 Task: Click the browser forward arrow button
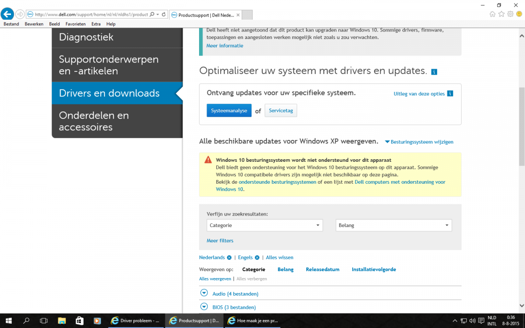[x=20, y=14]
